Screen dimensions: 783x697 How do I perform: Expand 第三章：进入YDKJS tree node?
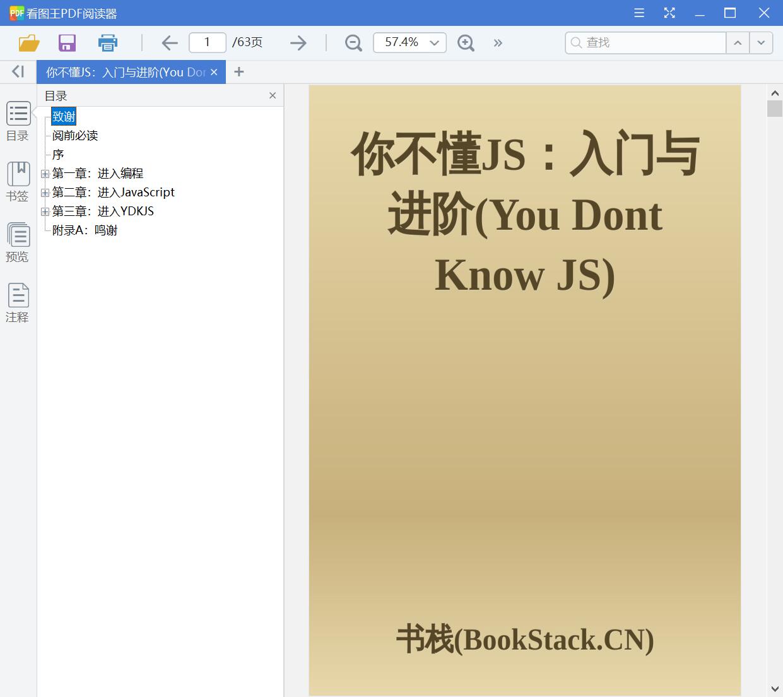[x=45, y=211]
